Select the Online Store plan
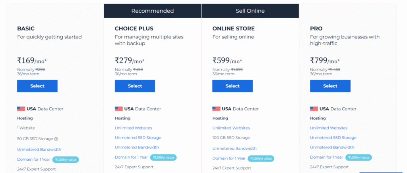This screenshot has height=173, width=407. click(233, 86)
